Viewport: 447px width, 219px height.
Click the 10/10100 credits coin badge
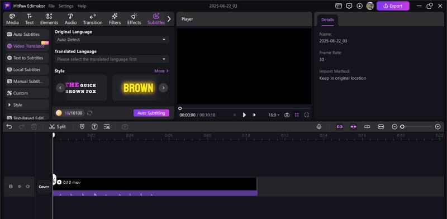click(70, 113)
